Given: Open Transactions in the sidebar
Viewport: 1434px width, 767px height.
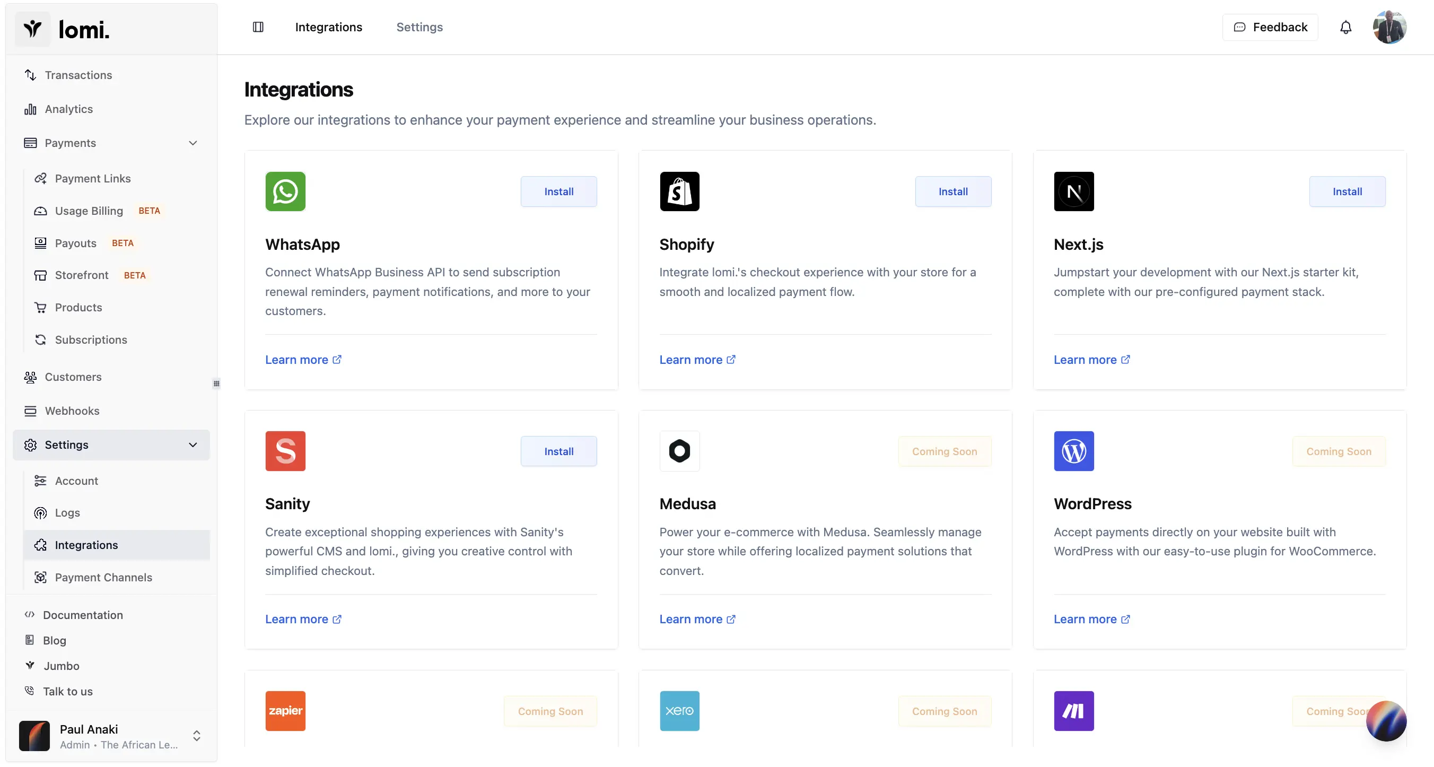Looking at the screenshot, I should pyautogui.click(x=111, y=75).
